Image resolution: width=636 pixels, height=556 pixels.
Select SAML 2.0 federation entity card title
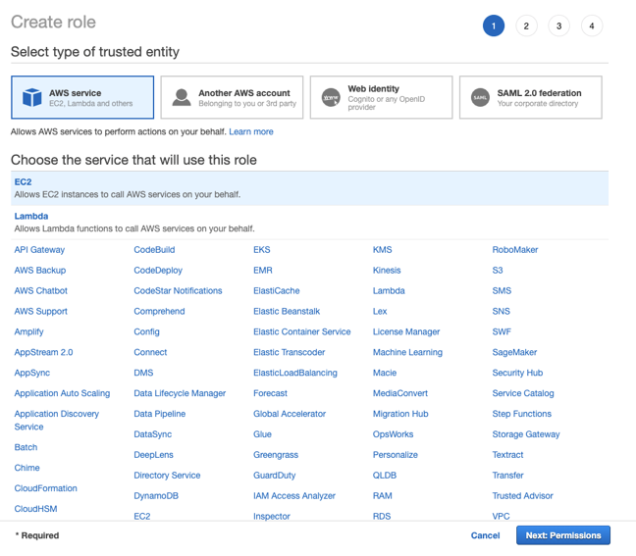point(540,93)
